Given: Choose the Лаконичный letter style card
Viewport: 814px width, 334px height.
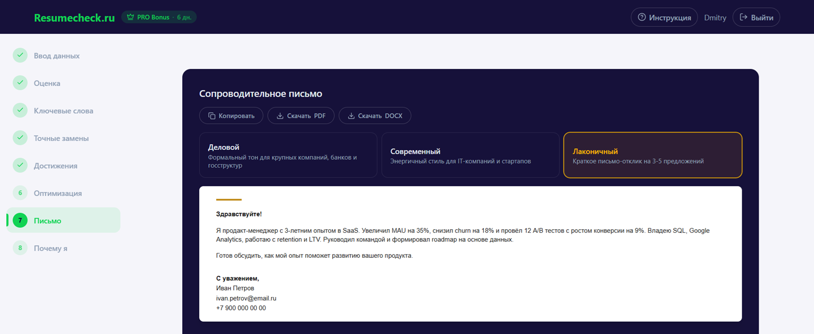Looking at the screenshot, I should click(652, 155).
